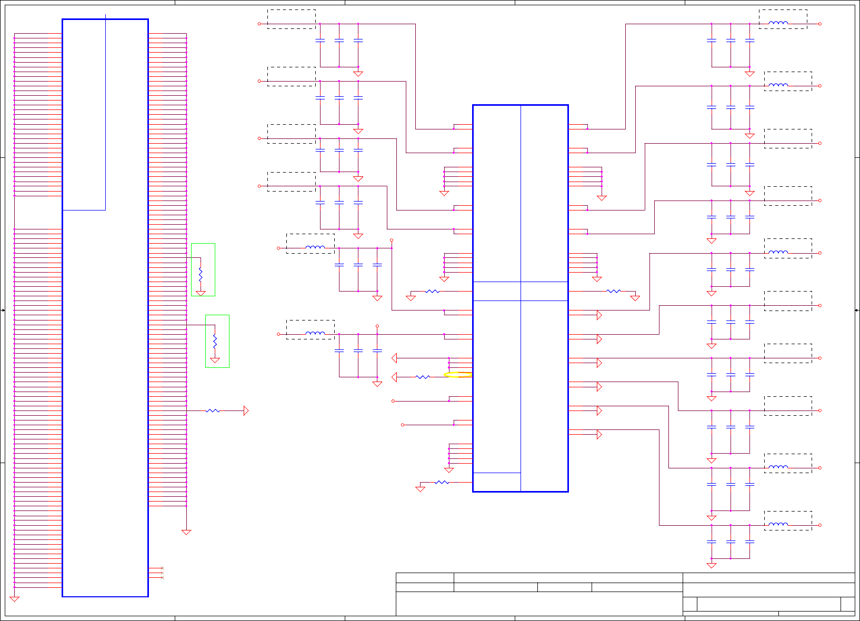This screenshot has width=860, height=621.
Task: Click ground symbol attached to central IC's bottom-left resistor
Action: tap(420, 489)
